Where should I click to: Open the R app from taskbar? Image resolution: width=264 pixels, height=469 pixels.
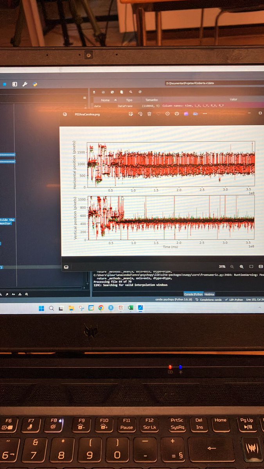(111, 308)
